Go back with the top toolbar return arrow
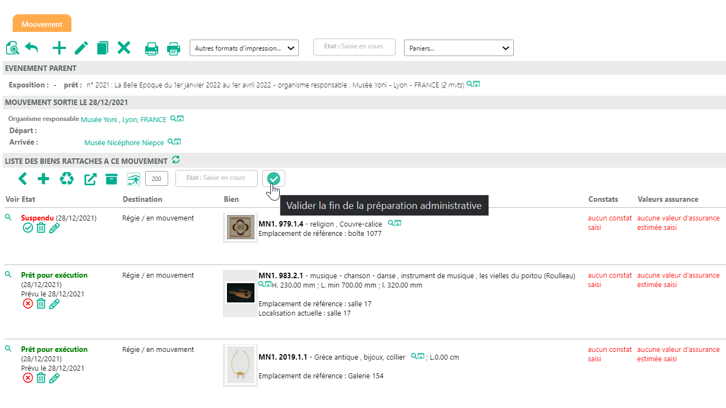 [x=31, y=48]
